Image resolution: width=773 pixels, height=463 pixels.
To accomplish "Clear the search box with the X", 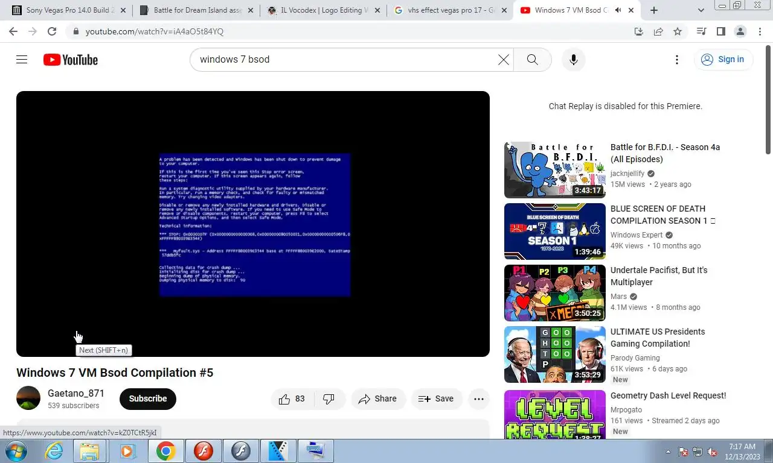I will tap(503, 59).
